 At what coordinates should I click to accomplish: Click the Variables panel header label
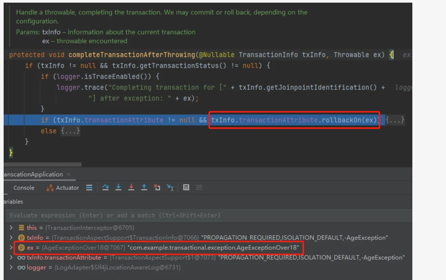14,201
